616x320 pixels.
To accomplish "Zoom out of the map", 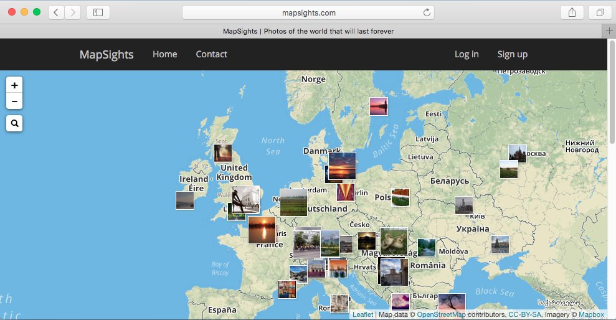I will [x=14, y=101].
